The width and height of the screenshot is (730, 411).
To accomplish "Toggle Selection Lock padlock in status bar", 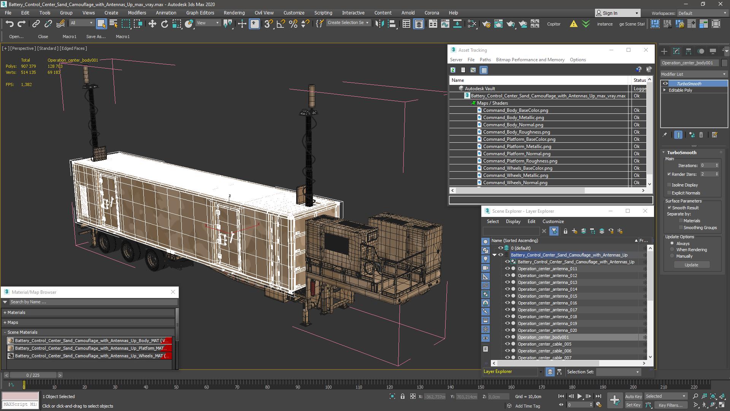I will (403, 397).
